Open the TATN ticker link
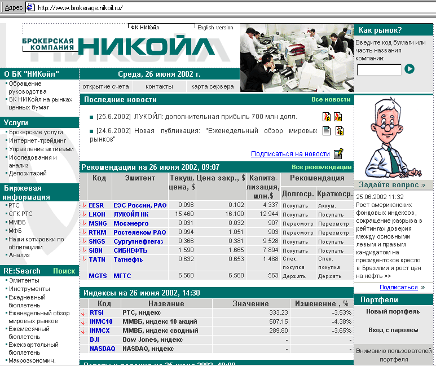The height and width of the screenshot is (366, 436). [97, 259]
